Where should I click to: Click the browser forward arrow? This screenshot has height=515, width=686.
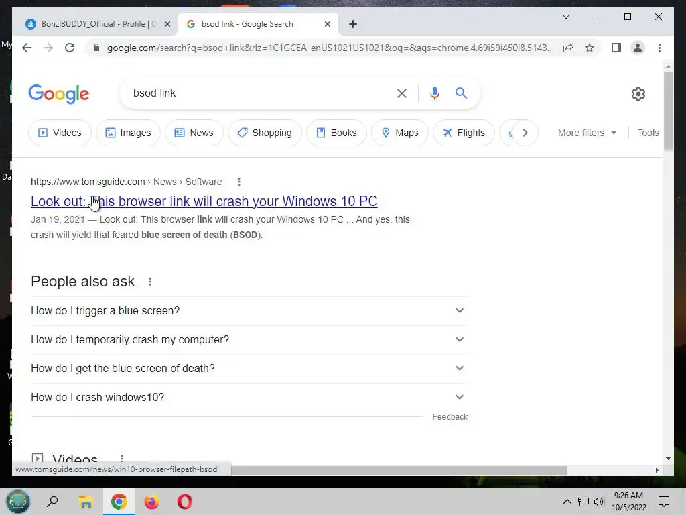[x=48, y=48]
